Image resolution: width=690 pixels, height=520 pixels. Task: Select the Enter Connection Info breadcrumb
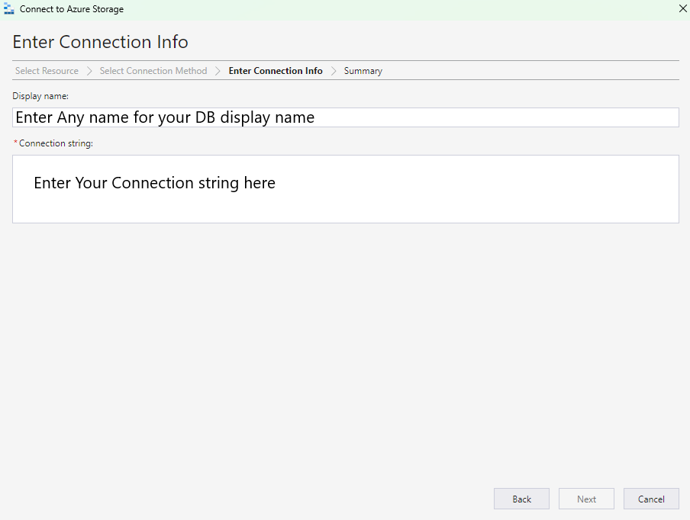(276, 71)
